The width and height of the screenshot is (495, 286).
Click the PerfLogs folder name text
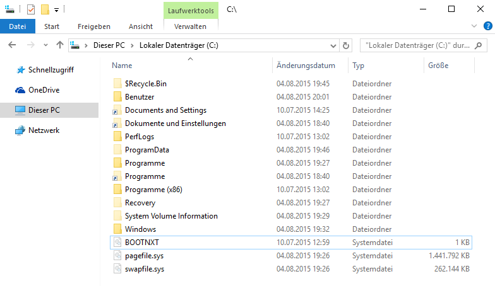click(x=140, y=137)
